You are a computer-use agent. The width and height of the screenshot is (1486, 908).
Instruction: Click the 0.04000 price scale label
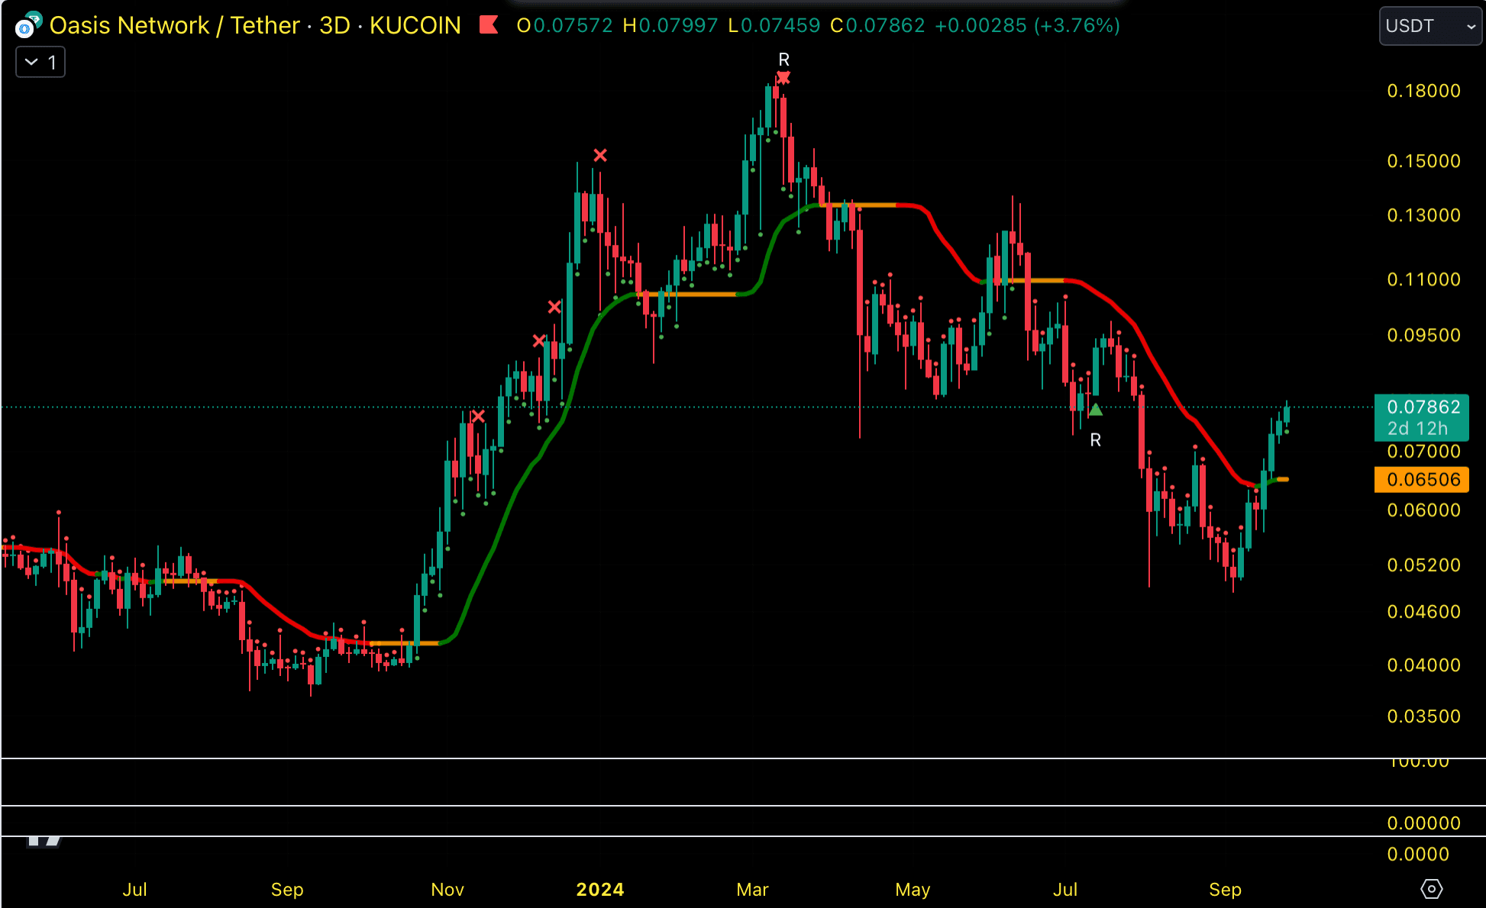pos(1423,665)
